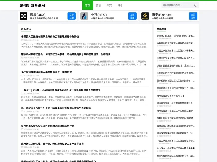Open sidebar item 郭宁任泉州市洛江区人民政府副区长
Viewport: 217px width, 162px height.
click(176, 81)
